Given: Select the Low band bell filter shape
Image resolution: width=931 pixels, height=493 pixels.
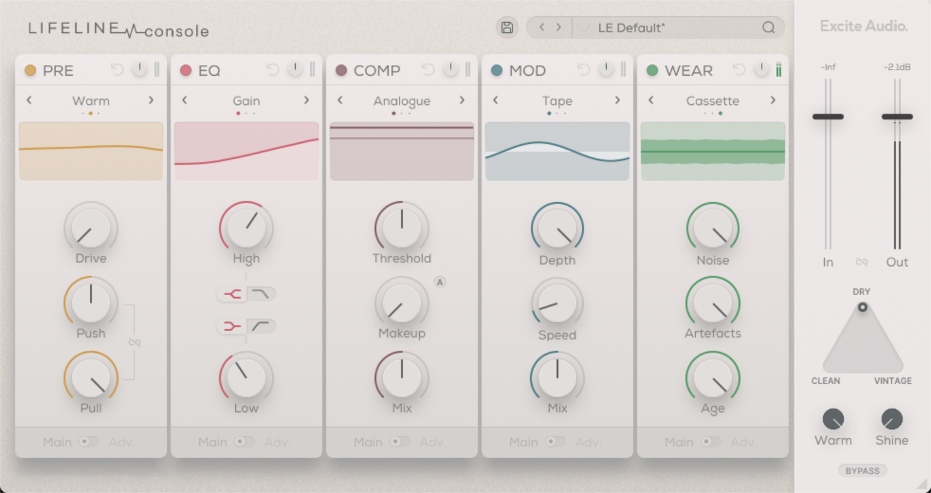Looking at the screenshot, I should tap(232, 326).
